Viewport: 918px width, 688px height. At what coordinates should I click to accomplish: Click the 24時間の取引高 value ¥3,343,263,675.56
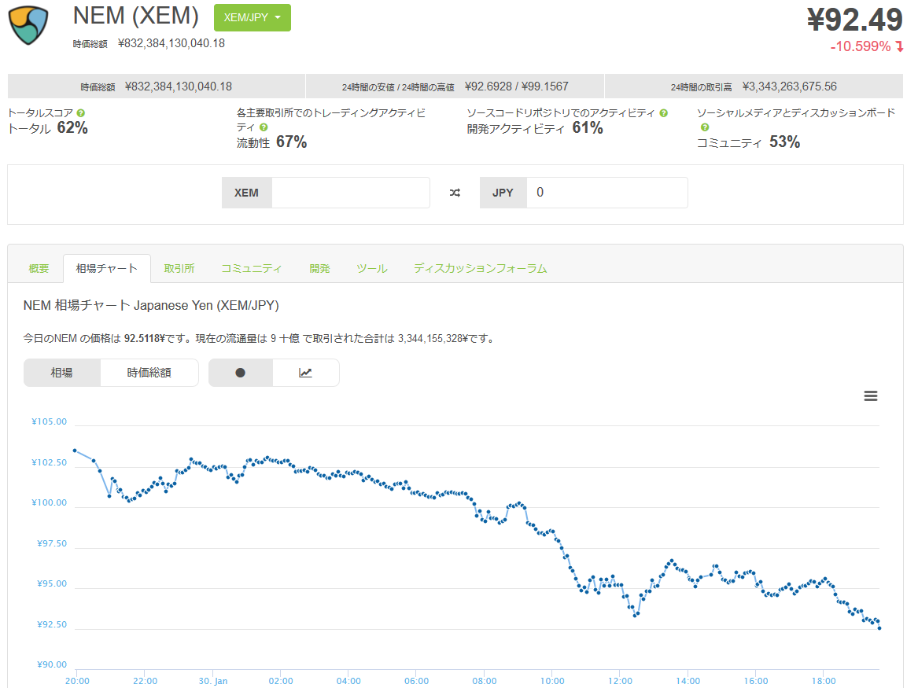pyautogui.click(x=789, y=86)
